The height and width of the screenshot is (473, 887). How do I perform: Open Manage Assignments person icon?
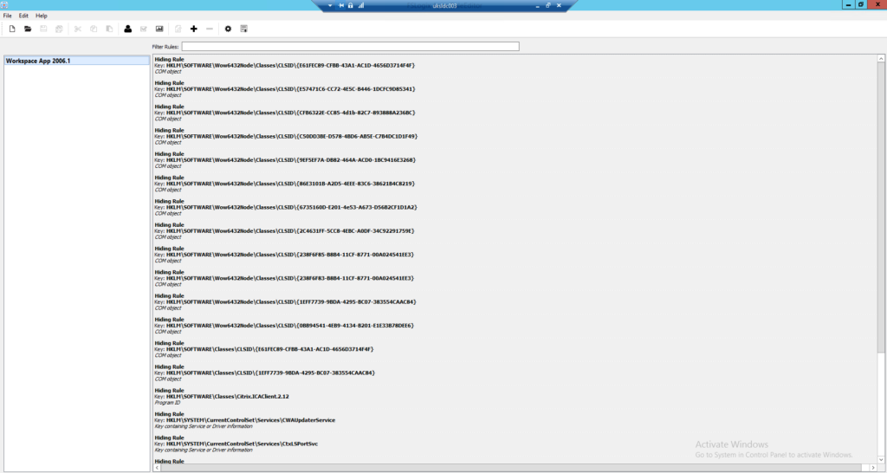(128, 29)
